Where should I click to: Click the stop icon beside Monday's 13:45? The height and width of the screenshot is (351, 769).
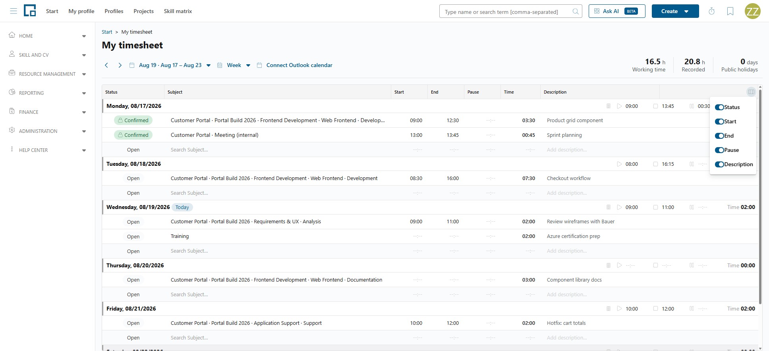[655, 106]
